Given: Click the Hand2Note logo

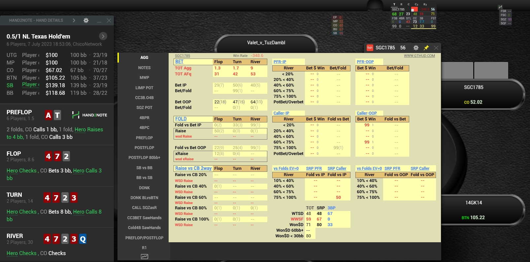Looking at the screenshot, I should pos(89,115).
